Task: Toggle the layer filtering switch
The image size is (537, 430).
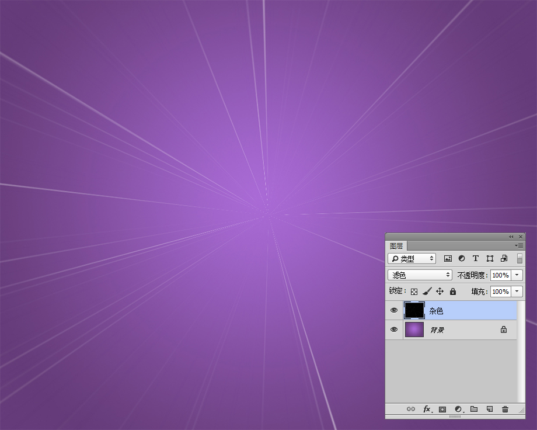Action: click(519, 259)
